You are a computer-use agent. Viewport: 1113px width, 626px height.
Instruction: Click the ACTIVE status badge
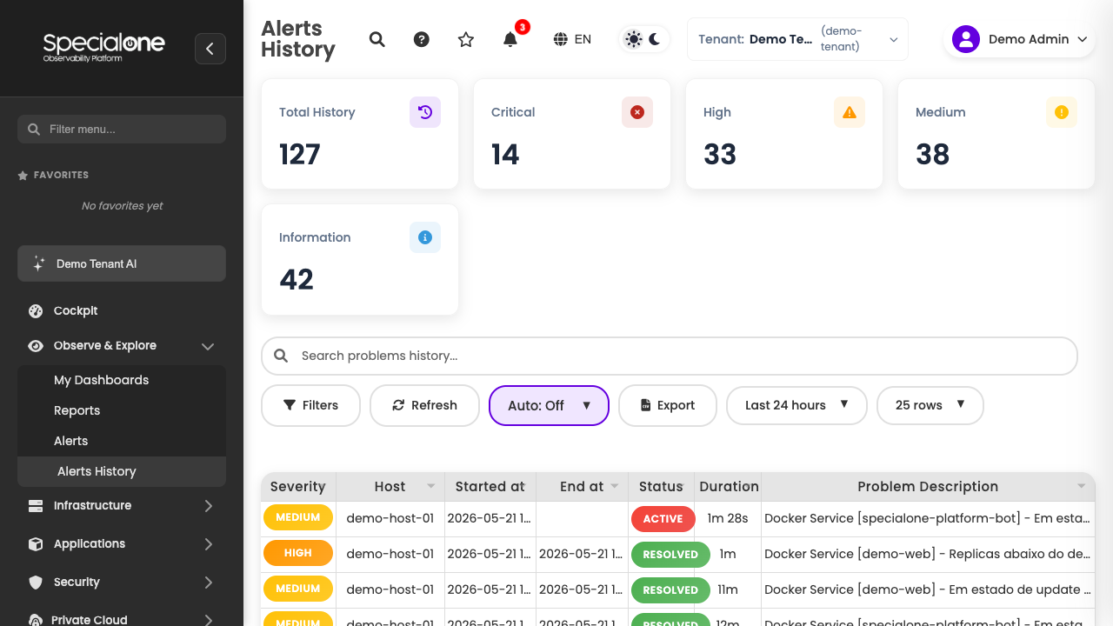point(663,519)
